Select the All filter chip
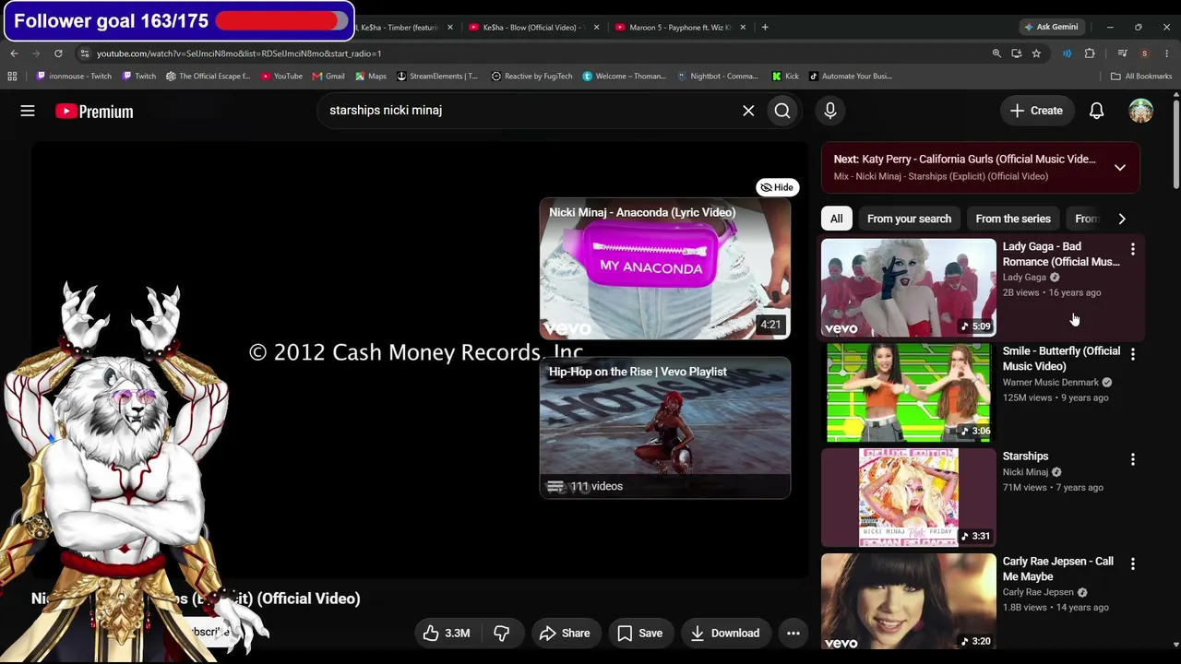The height and width of the screenshot is (664, 1181). (x=836, y=219)
